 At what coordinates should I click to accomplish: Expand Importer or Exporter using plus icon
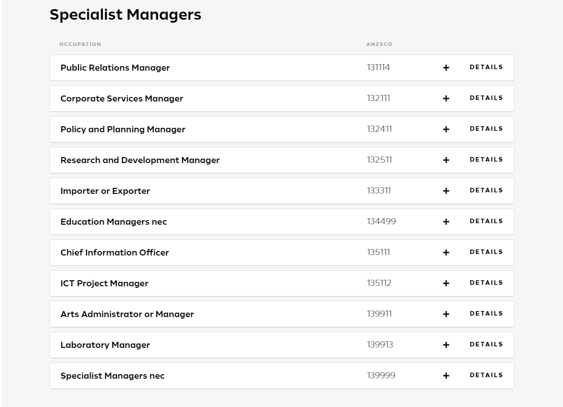[446, 191]
